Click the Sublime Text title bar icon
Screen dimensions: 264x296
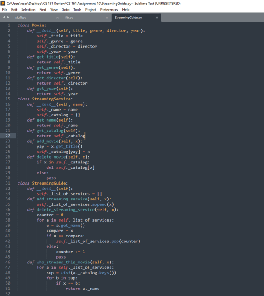pos(3,3)
